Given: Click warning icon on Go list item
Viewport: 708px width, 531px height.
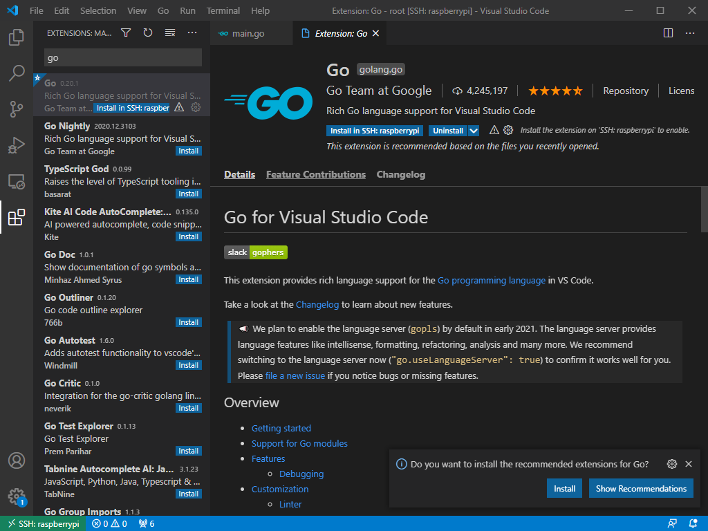Looking at the screenshot, I should 179,107.
